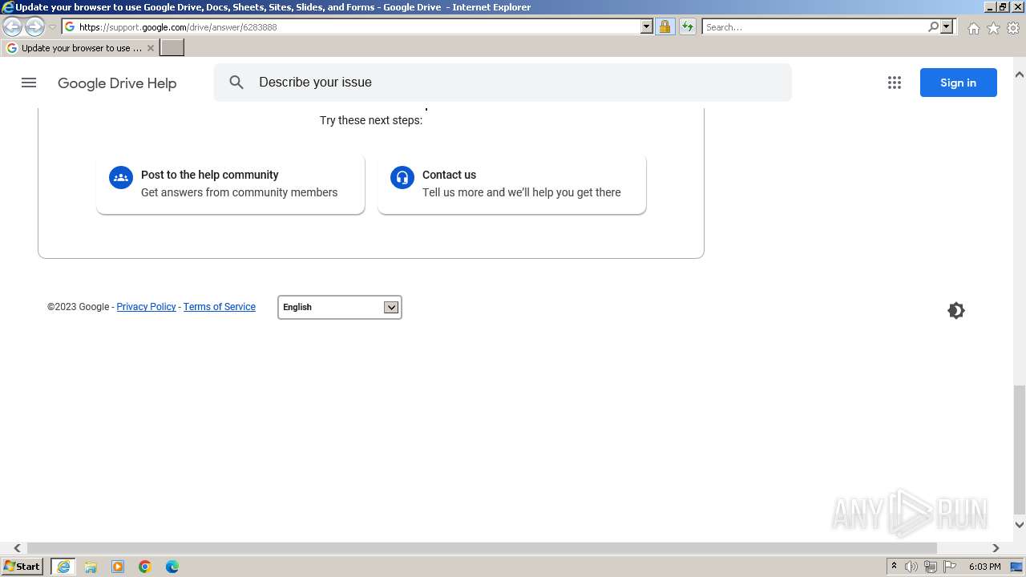Open Post to the help community card

(231, 184)
